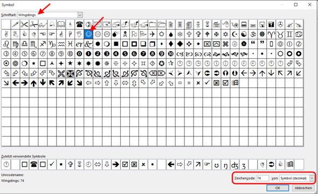Screen dimensions: 318x194
Task: Pick the black telephone symbol in first row
Action: pos(79,25)
